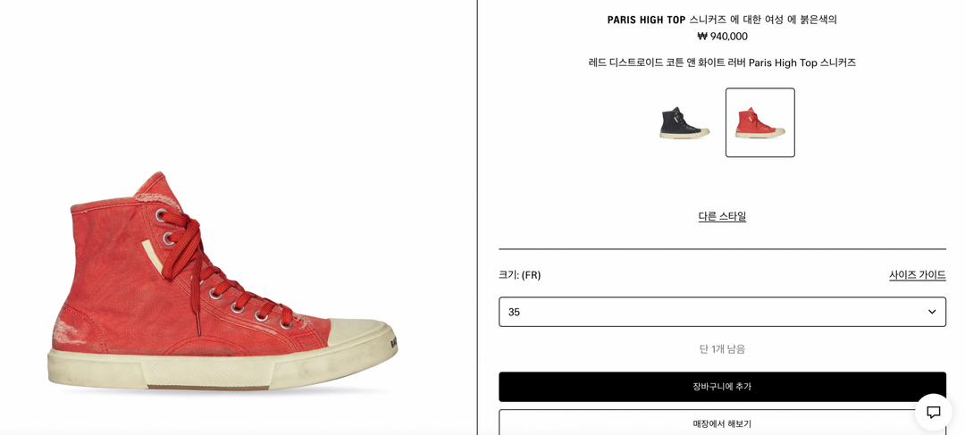Open the 사이즈 가이드 size guide link

coord(917,275)
